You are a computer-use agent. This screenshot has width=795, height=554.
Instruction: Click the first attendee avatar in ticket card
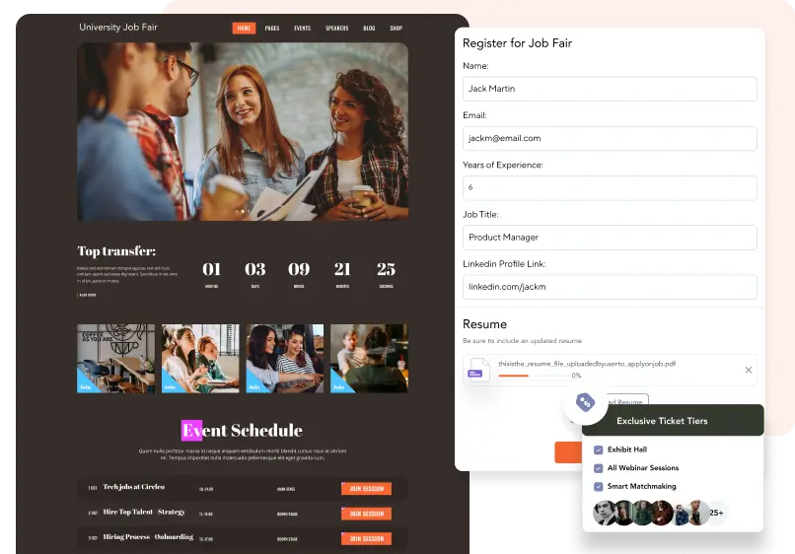605,513
